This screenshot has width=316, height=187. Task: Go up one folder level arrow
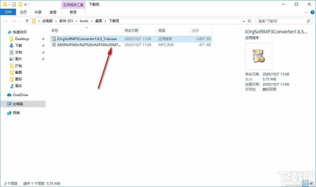point(27,21)
